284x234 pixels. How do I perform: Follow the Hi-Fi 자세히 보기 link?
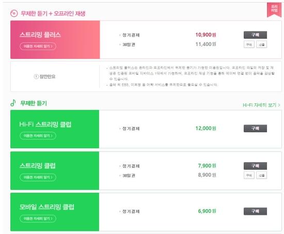(x=261, y=105)
